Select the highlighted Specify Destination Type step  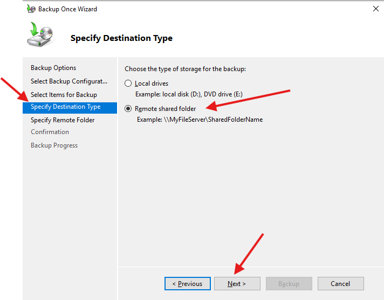point(65,107)
